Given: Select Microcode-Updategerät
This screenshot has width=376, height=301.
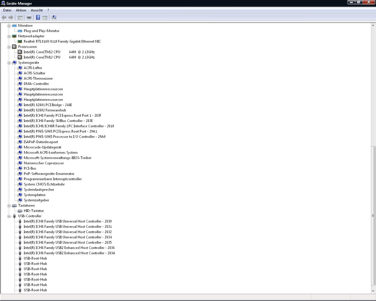Looking at the screenshot, I should 42,147.
